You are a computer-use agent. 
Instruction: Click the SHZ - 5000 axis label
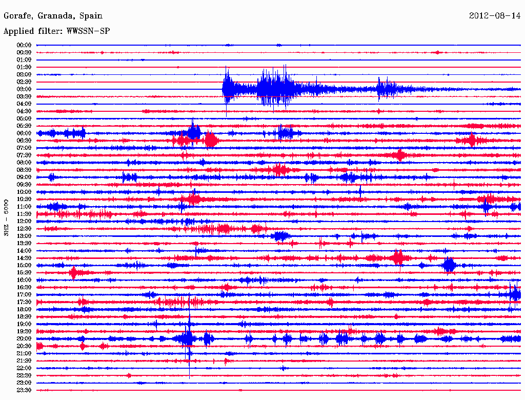pyautogui.click(x=6, y=218)
